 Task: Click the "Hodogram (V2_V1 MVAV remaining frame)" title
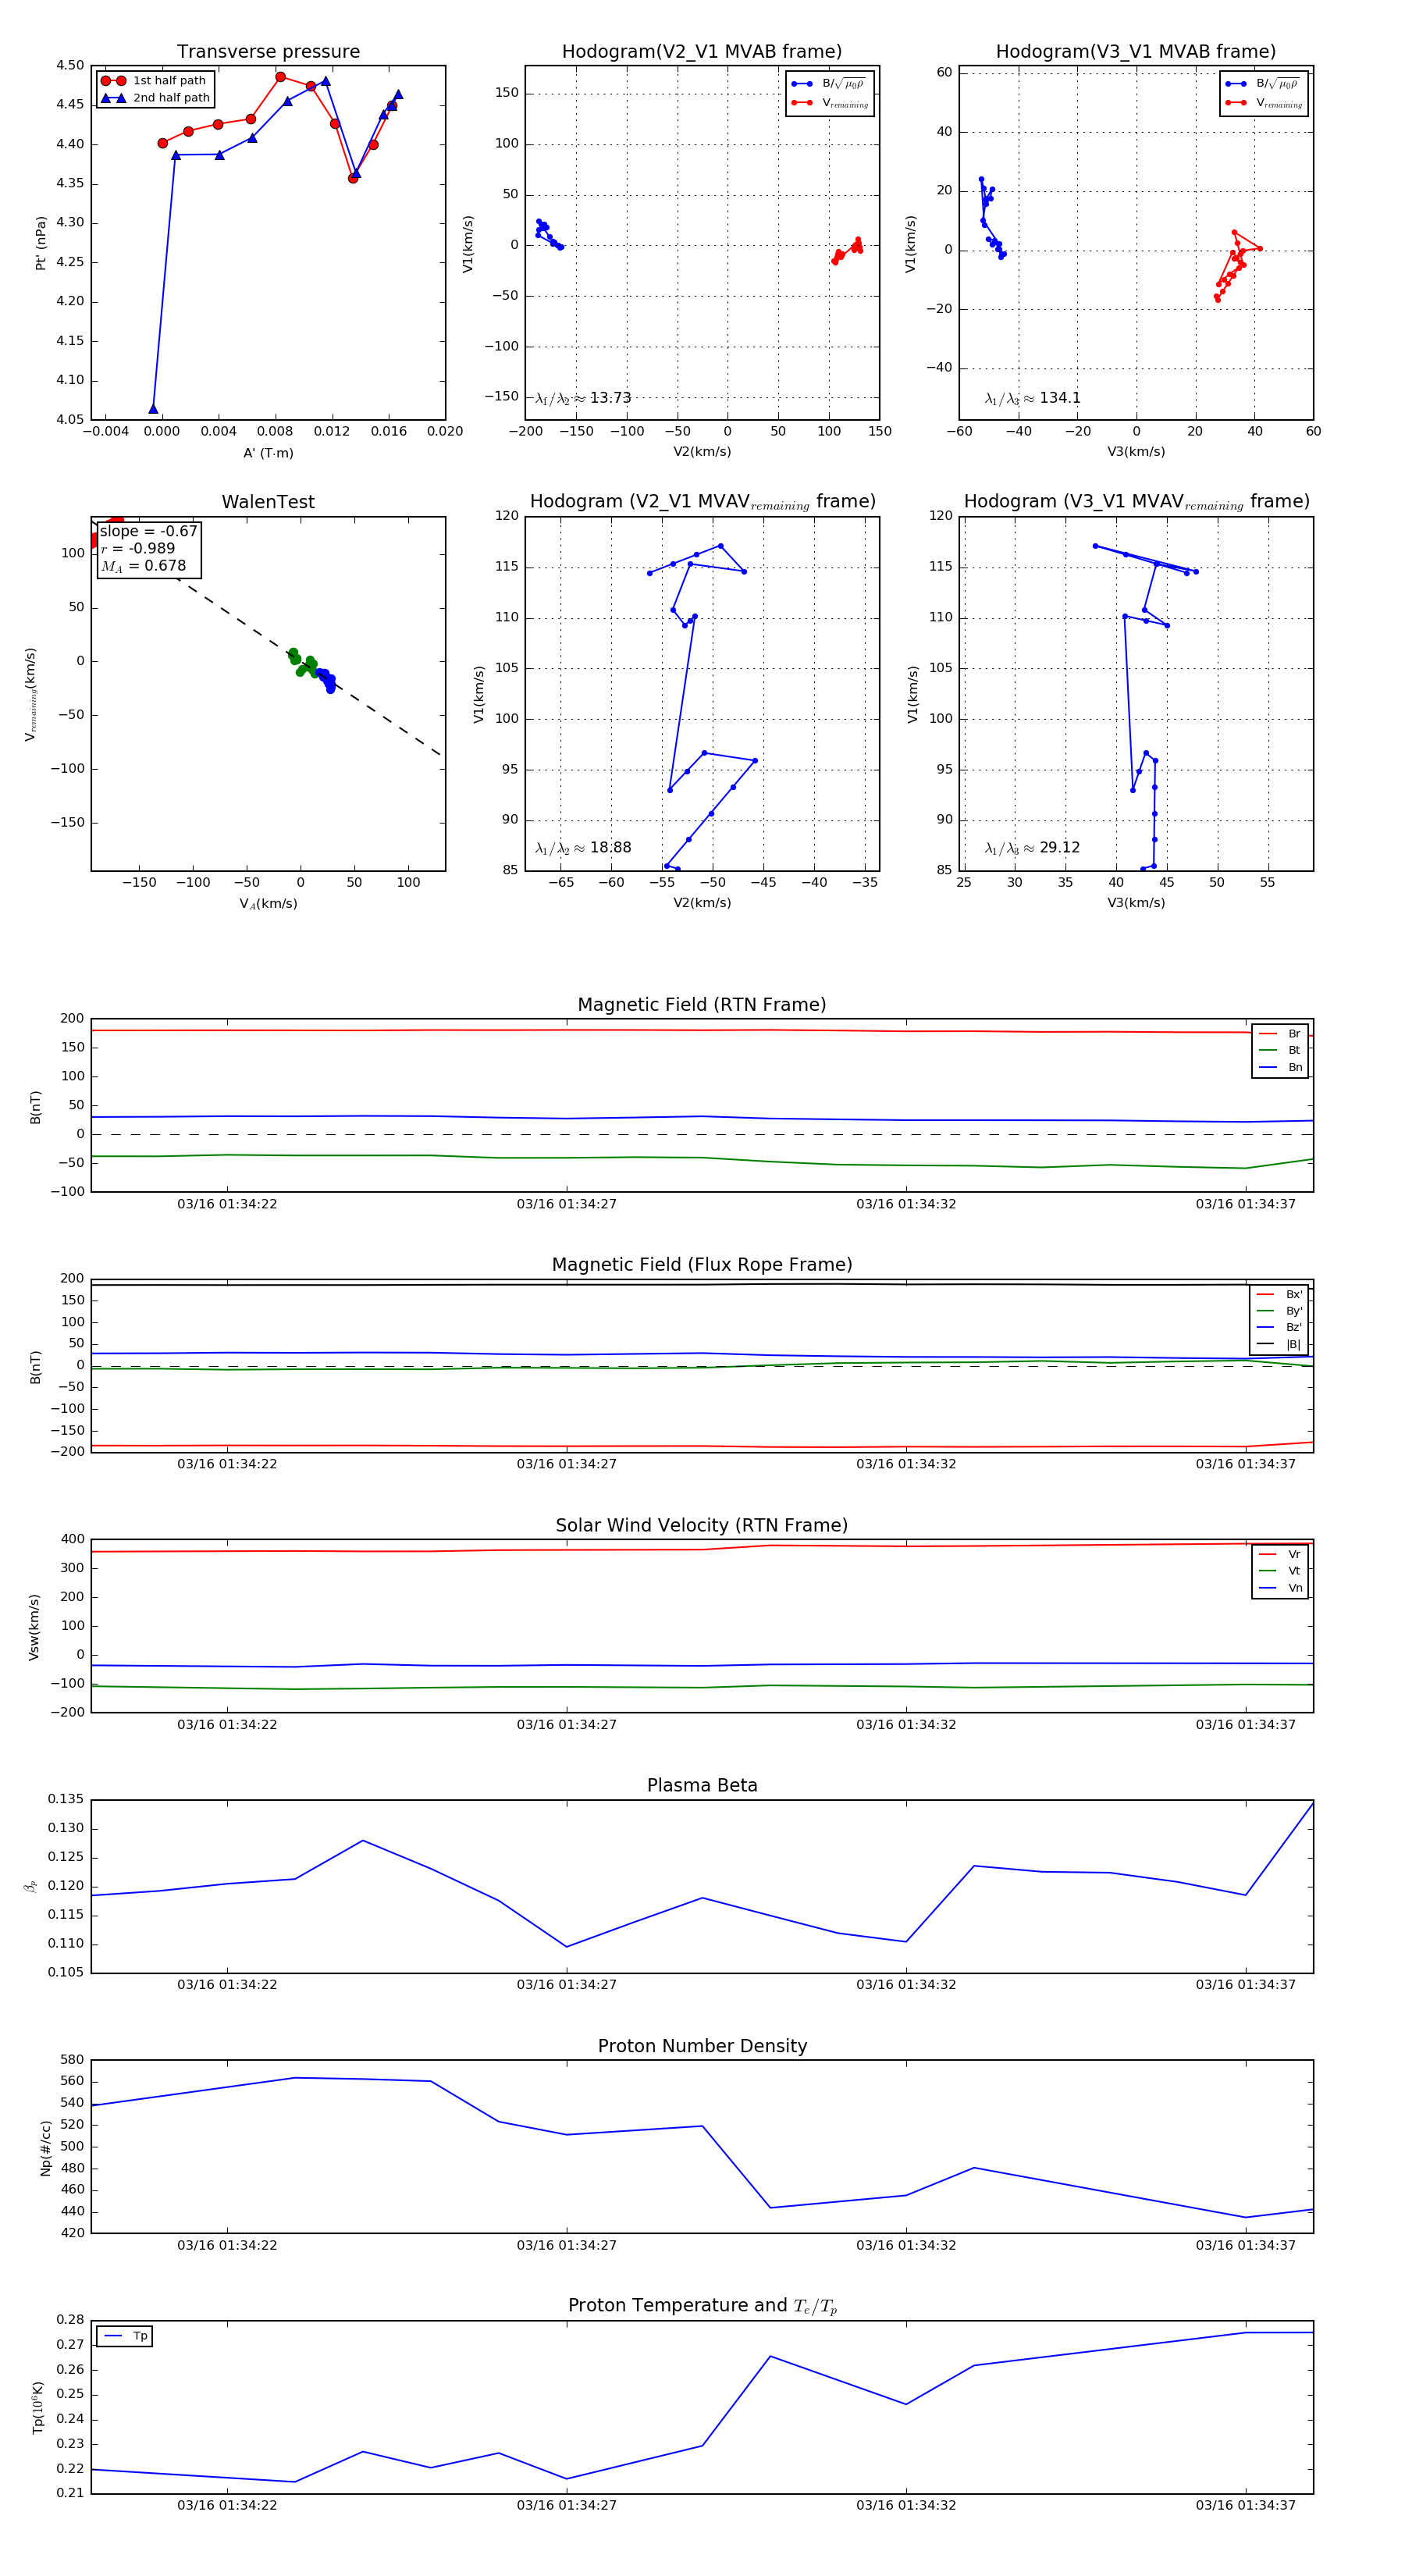click(x=702, y=502)
